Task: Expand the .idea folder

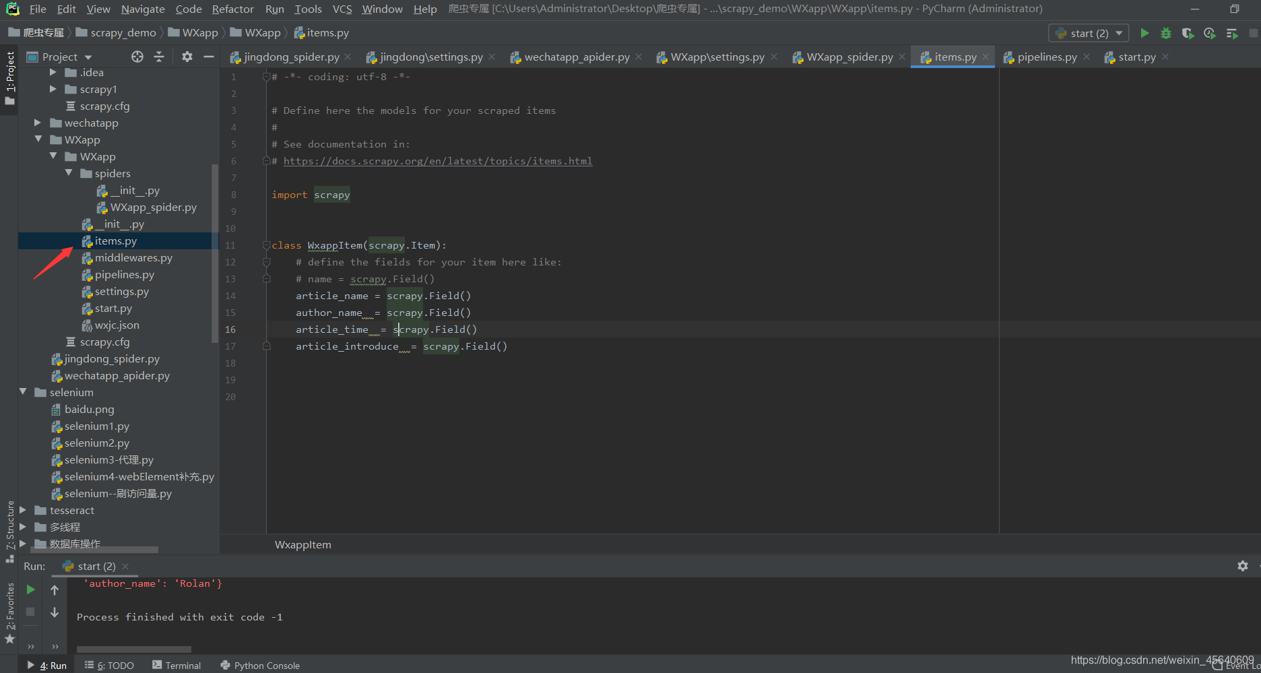Action: [53, 72]
